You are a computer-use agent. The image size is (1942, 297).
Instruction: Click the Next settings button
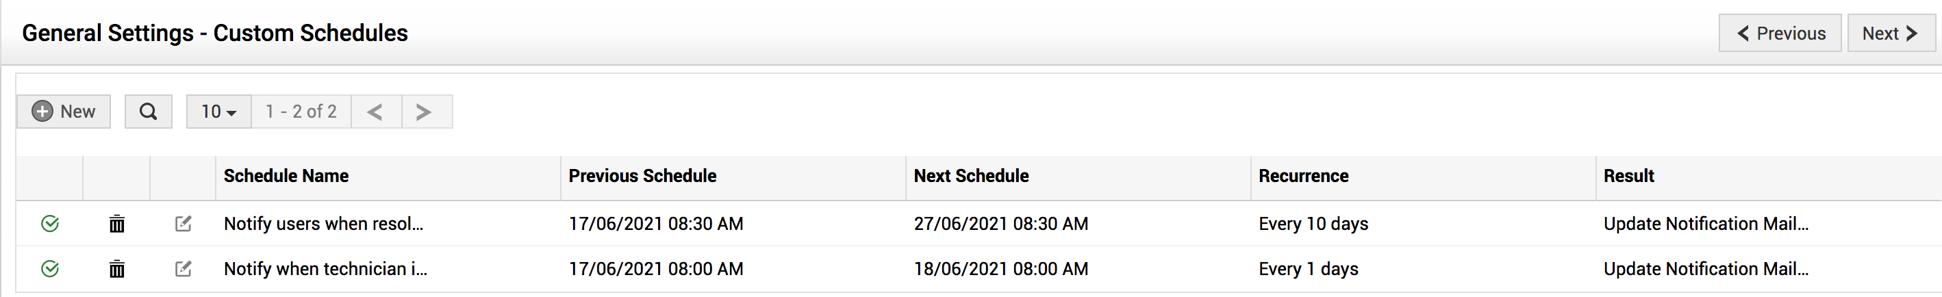click(x=1890, y=33)
